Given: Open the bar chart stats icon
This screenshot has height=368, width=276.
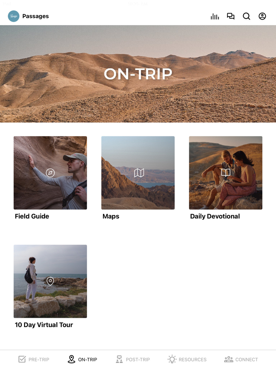Looking at the screenshot, I should click(x=215, y=17).
